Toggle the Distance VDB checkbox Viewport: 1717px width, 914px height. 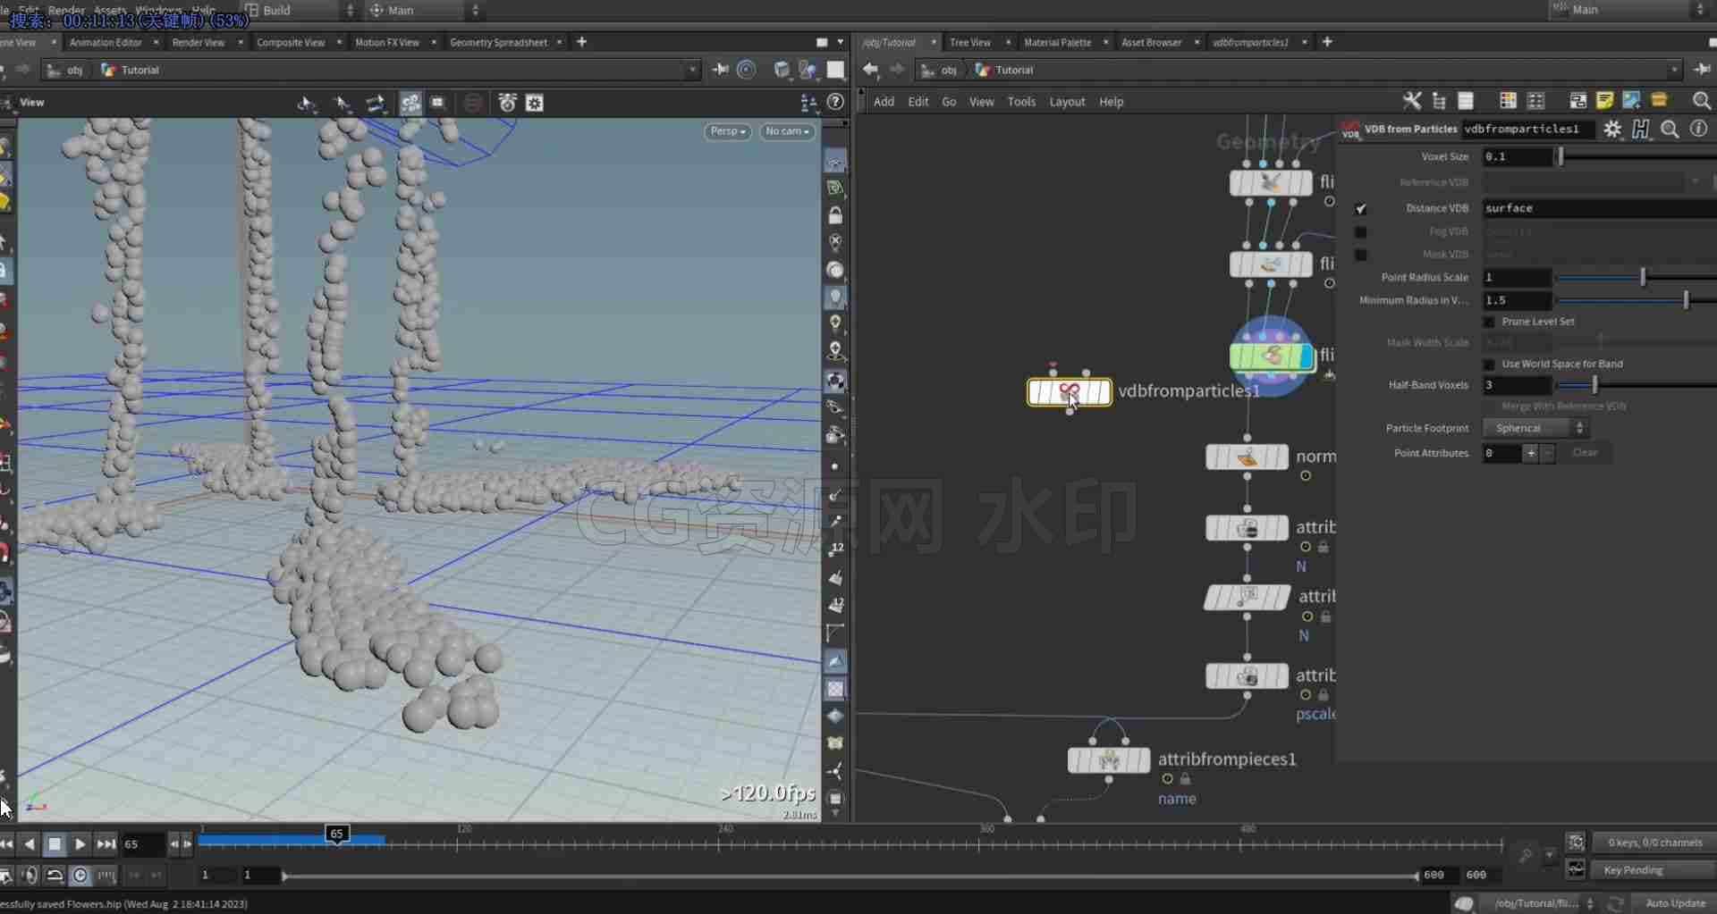click(x=1360, y=208)
